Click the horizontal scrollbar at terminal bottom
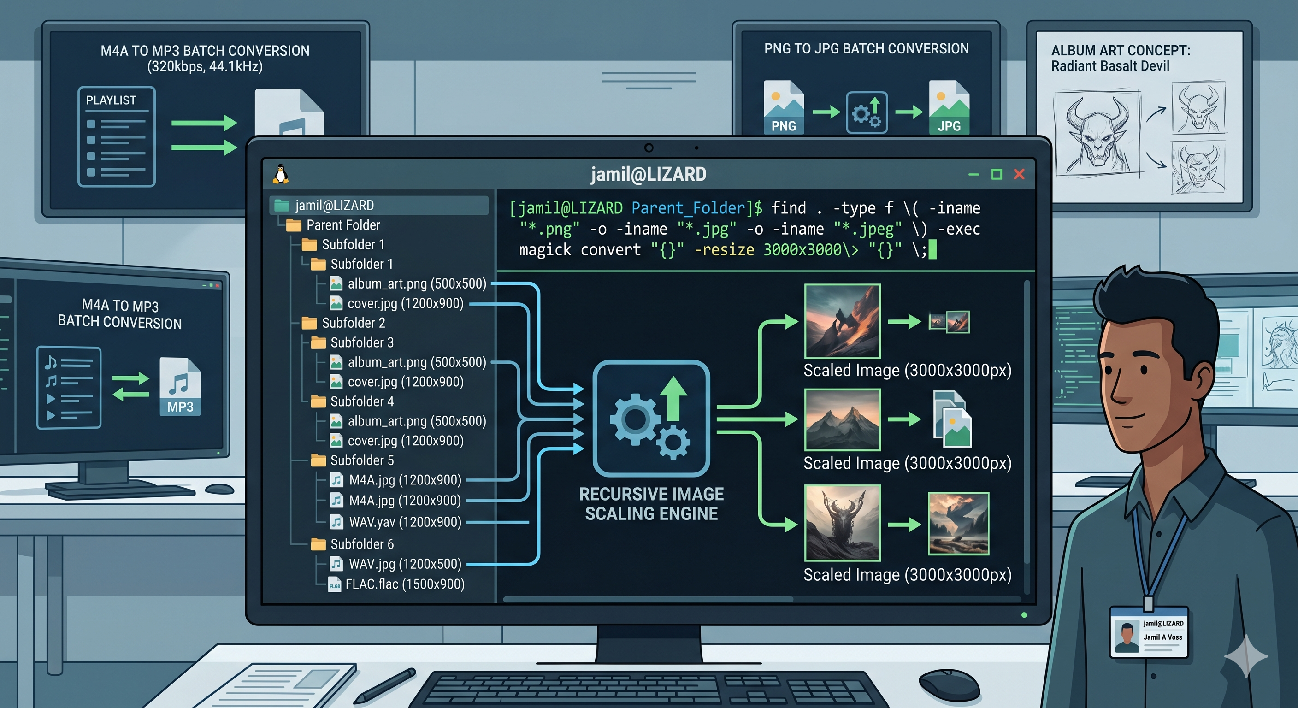 click(648, 600)
